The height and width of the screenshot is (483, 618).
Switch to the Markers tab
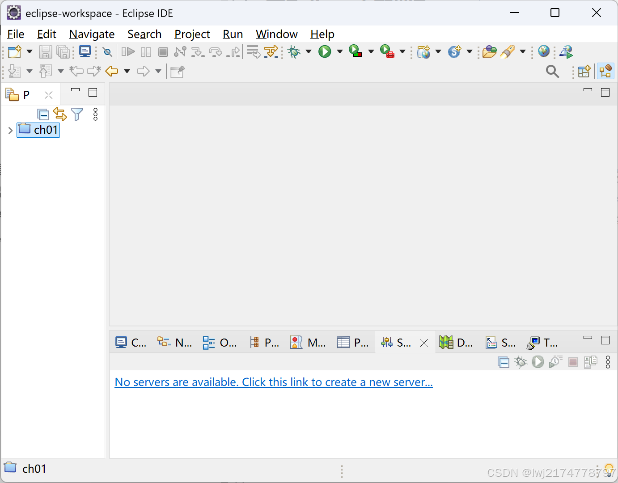(x=308, y=343)
